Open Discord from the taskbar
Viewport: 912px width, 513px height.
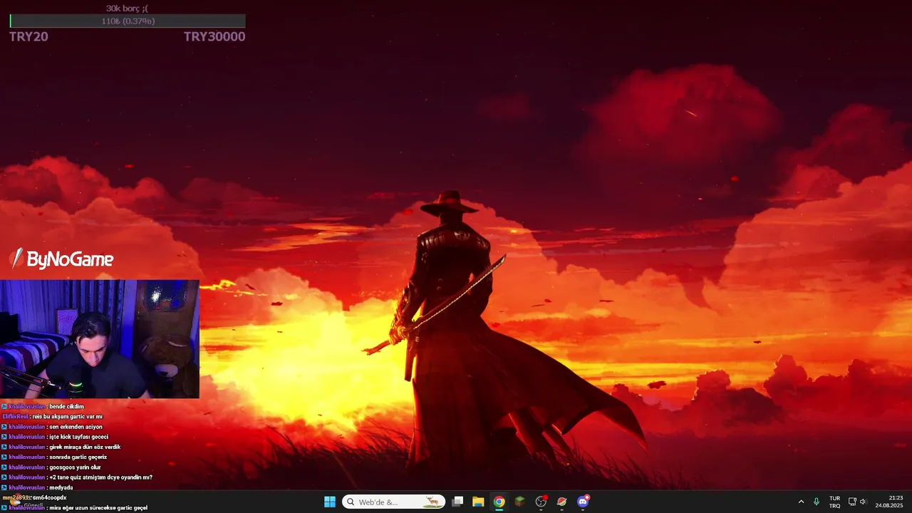583,502
